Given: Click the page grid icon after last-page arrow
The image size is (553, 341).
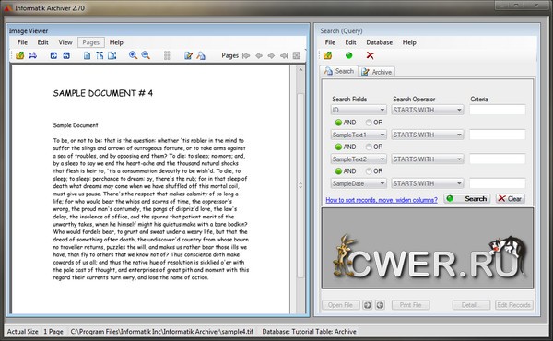Looking at the screenshot, I should [x=297, y=55].
